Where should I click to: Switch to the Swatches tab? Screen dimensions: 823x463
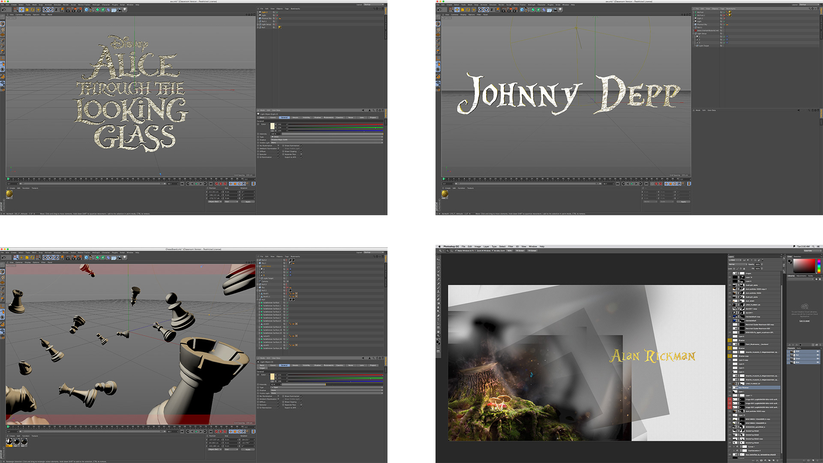(x=798, y=256)
